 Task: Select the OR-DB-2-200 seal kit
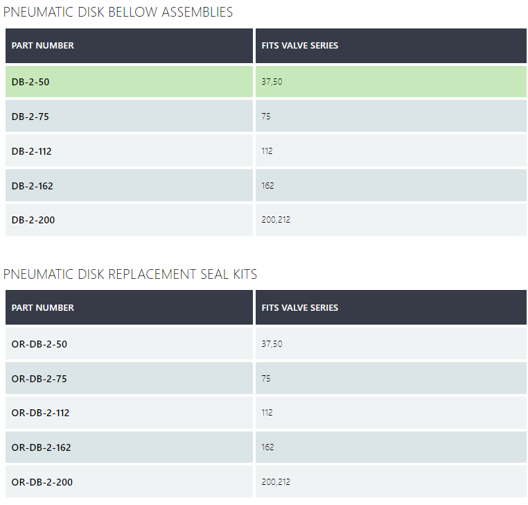pyautogui.click(x=42, y=481)
